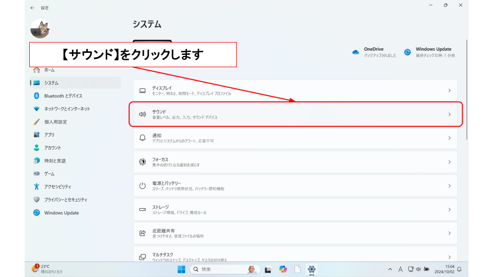
Task: Click the taskbar 検索 search box
Action: pos(218,269)
